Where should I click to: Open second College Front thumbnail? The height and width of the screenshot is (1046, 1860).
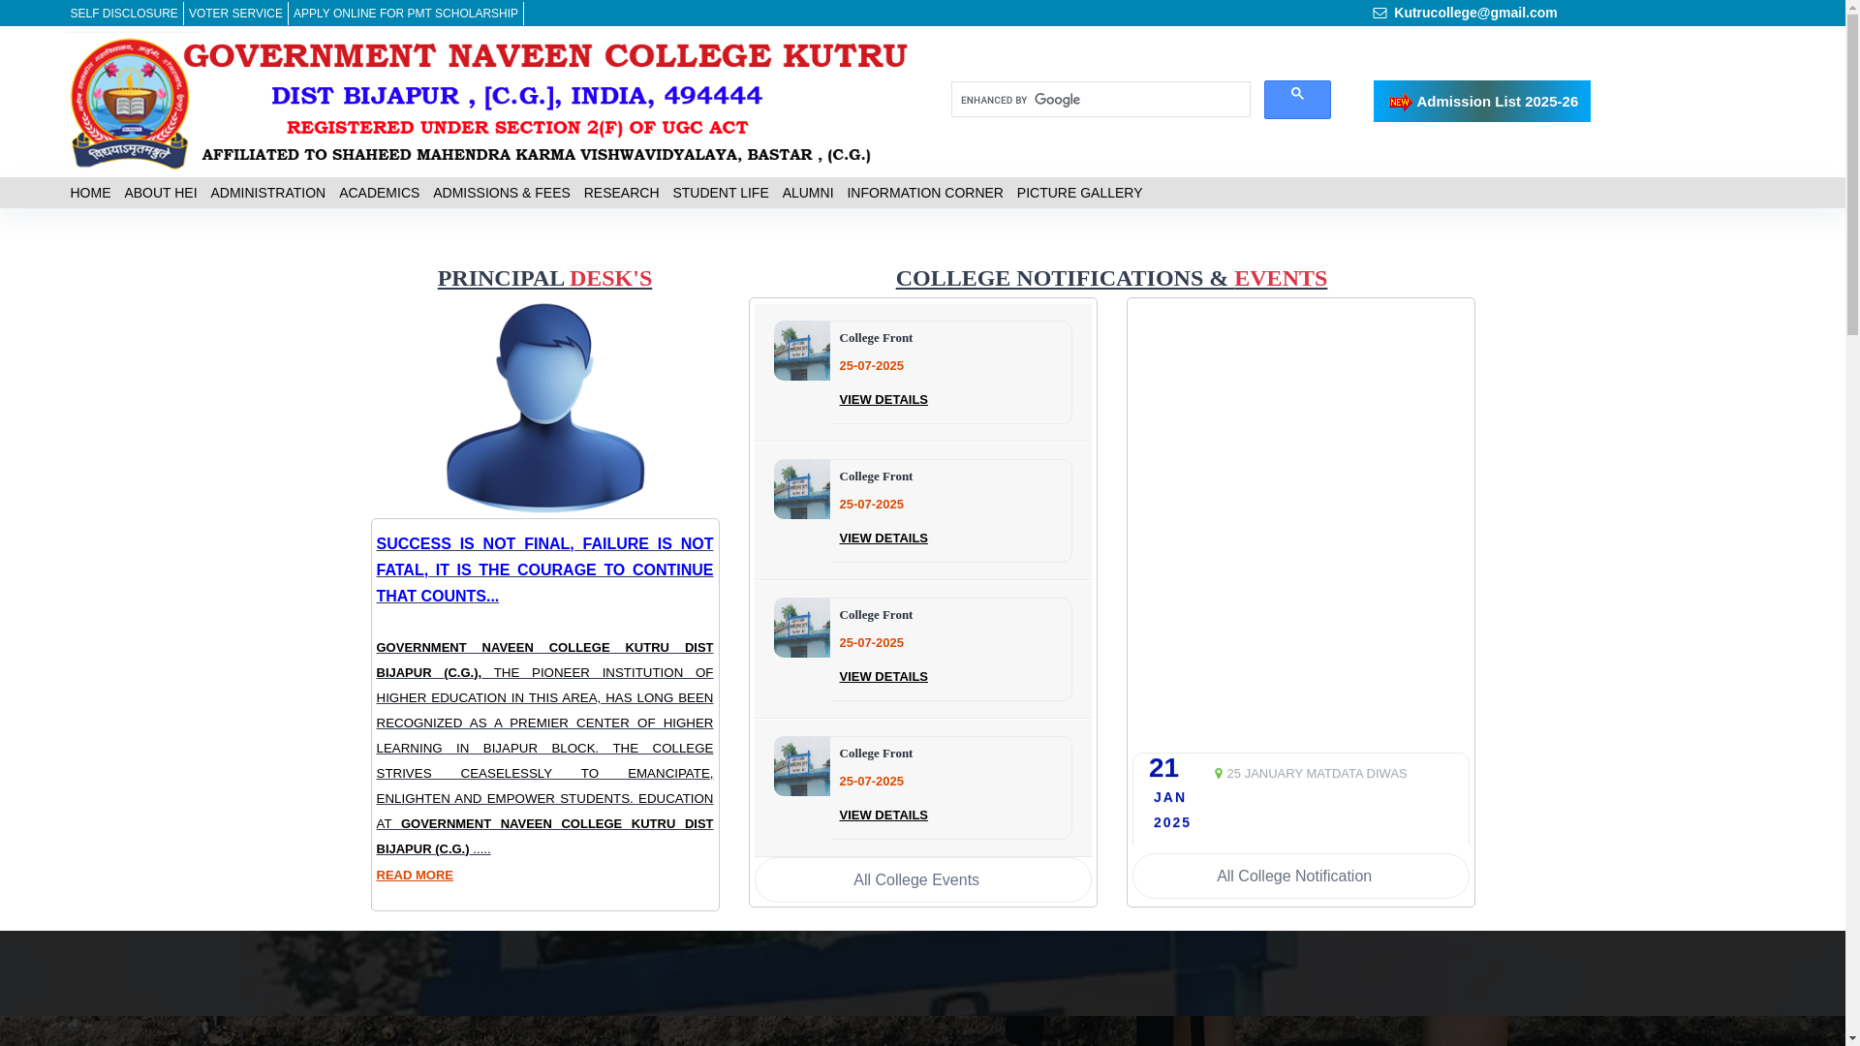pyautogui.click(x=801, y=489)
